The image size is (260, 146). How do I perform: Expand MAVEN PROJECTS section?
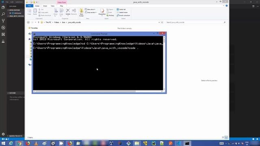[15, 136]
